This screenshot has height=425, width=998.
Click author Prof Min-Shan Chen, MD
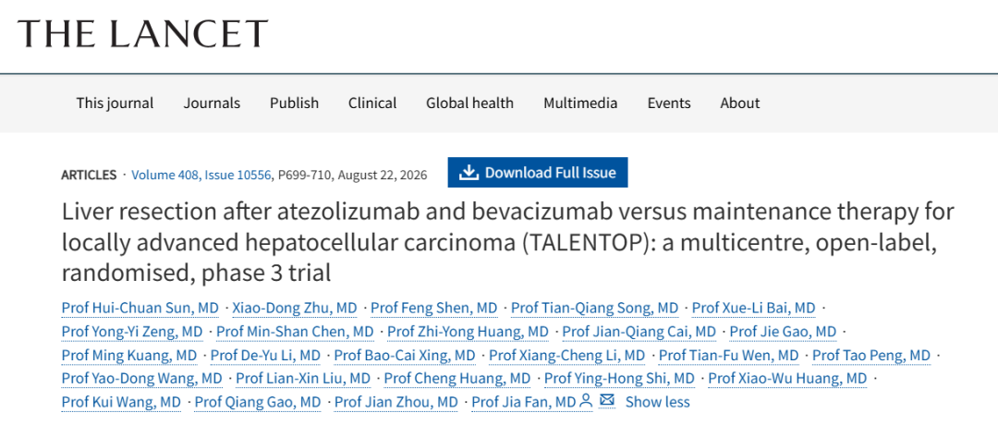click(x=295, y=332)
